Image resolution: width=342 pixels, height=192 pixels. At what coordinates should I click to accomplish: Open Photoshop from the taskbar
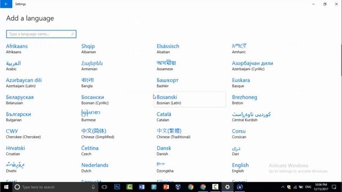(x=117, y=187)
